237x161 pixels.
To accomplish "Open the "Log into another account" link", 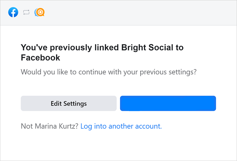I will coord(121,126).
